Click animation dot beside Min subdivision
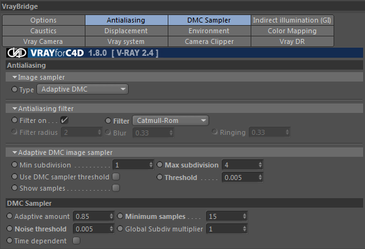Viewport: 365px width, 249px height. [14, 164]
